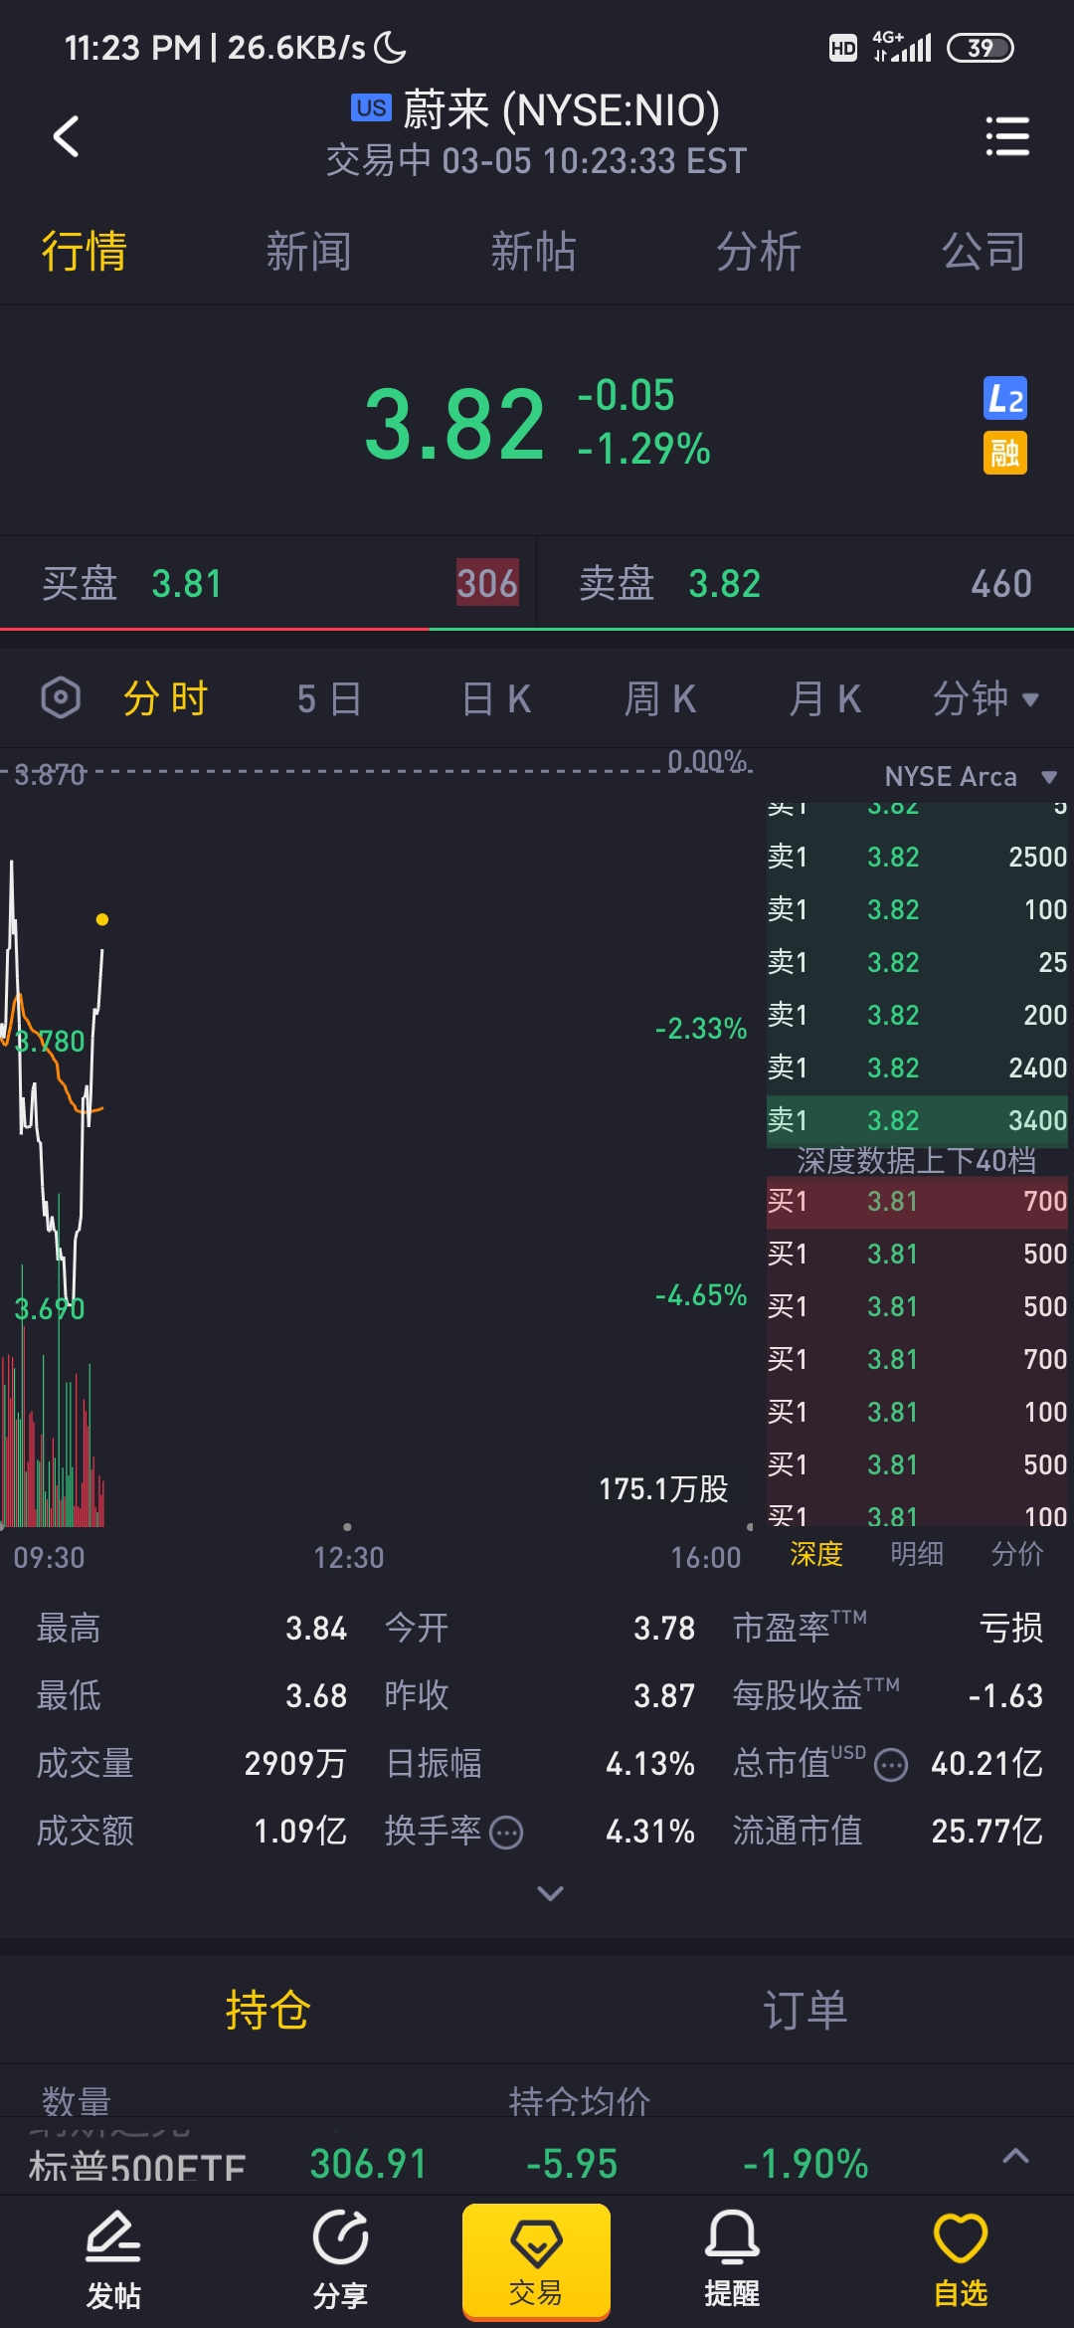
Task: Tap the 成交额 1.09亿 turnover value
Action: pos(300,1832)
